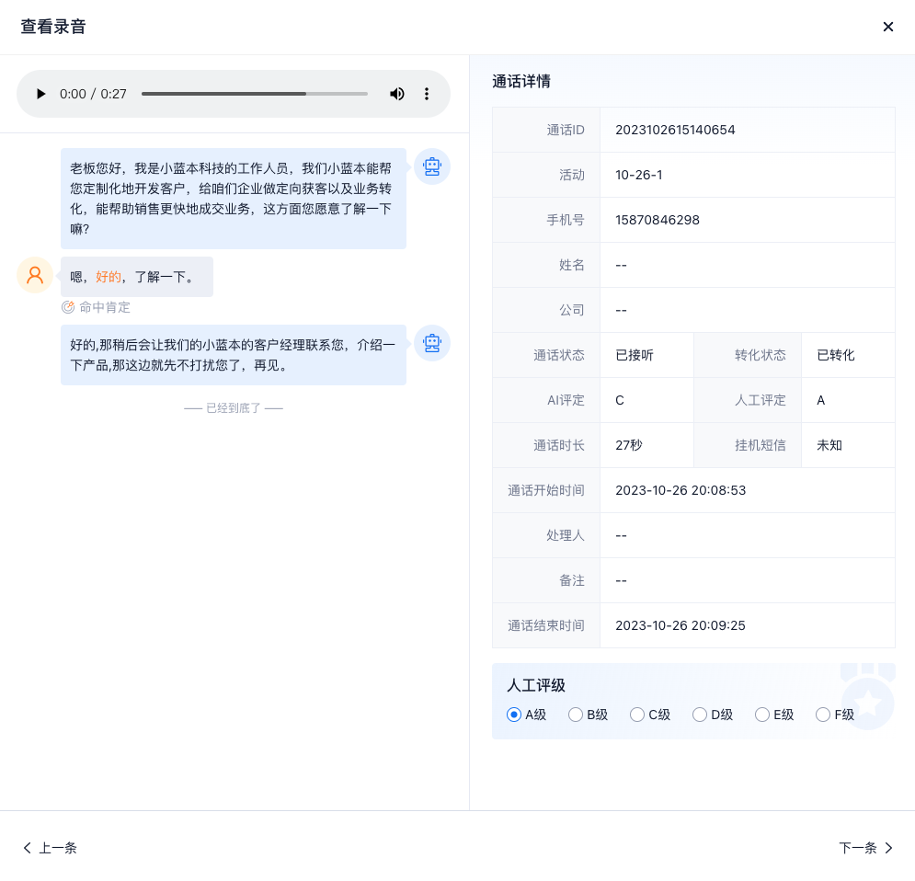The width and height of the screenshot is (915, 881).
Task: Select A级 manual rating
Action: coord(514,715)
